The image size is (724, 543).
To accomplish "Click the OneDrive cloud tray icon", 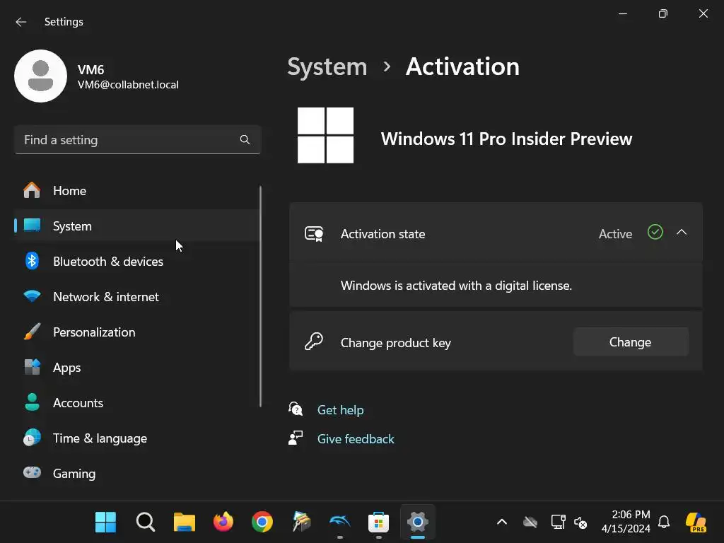I will [x=530, y=522].
